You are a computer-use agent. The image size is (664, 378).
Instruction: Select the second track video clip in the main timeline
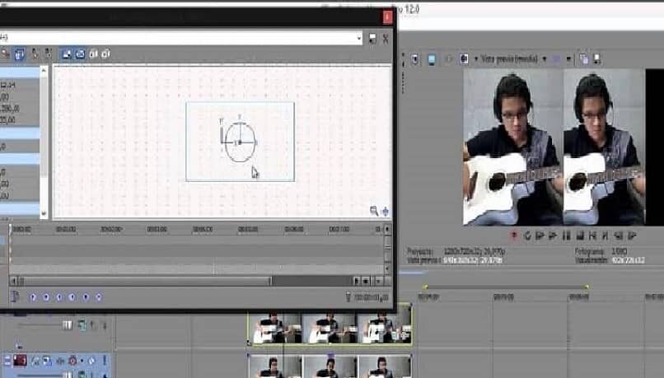pyautogui.click(x=330, y=366)
